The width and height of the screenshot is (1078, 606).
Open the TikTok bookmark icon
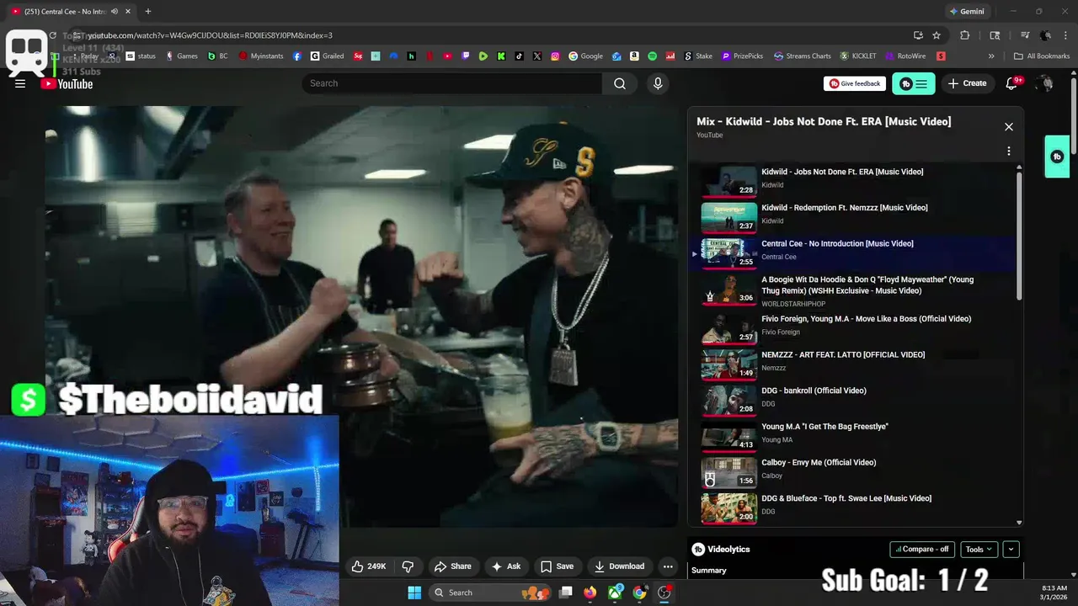[x=520, y=56]
